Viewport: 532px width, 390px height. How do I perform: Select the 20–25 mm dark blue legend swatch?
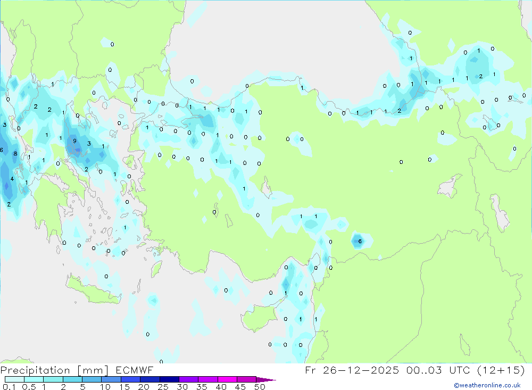(149, 379)
